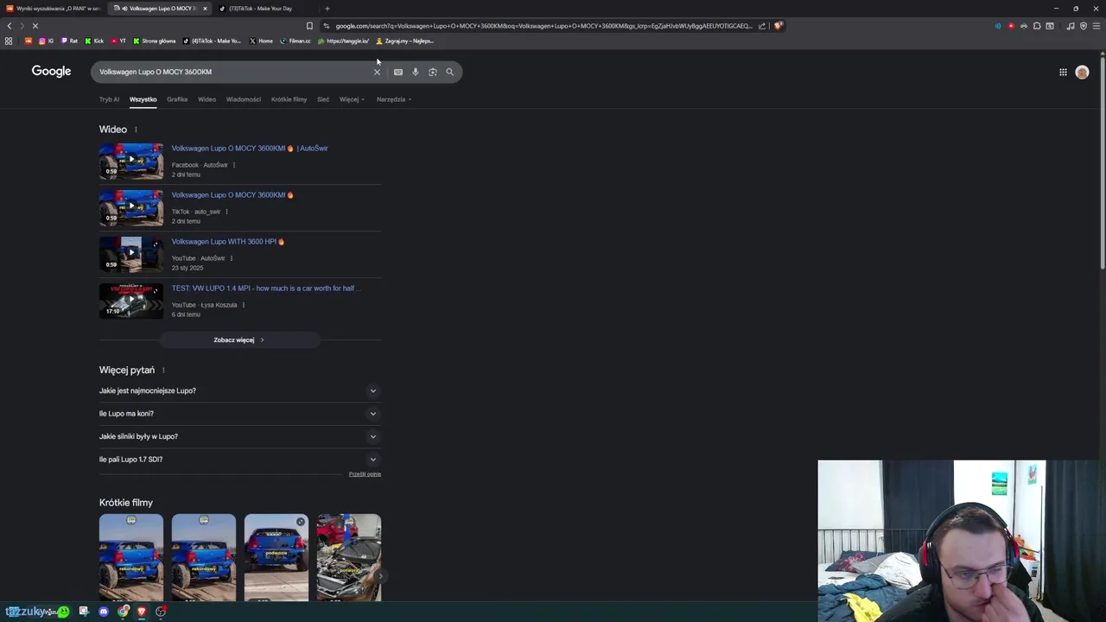Image resolution: width=1106 pixels, height=622 pixels.
Task: Bookmark this page icon in address bar
Action: click(x=309, y=26)
